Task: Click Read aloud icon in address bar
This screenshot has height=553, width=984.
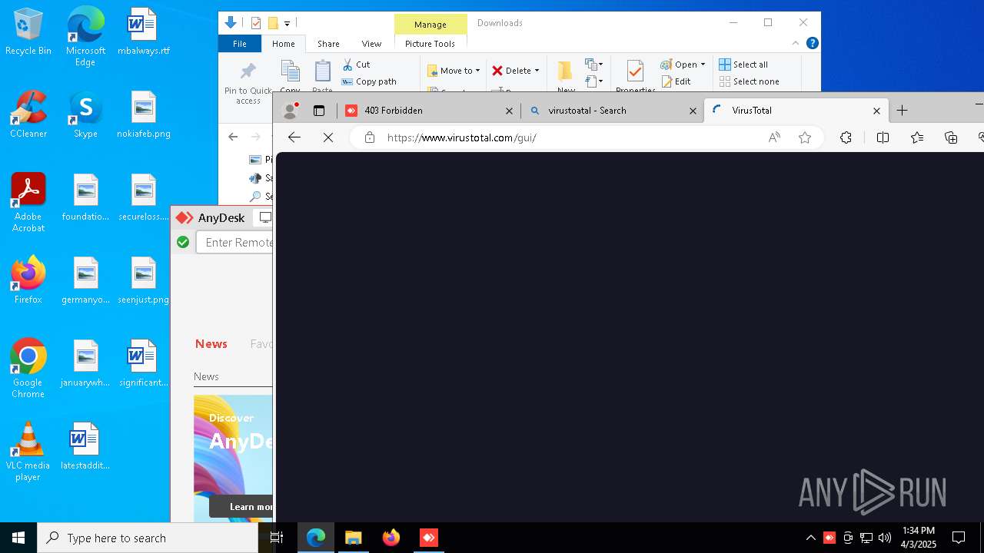Action: point(774,137)
